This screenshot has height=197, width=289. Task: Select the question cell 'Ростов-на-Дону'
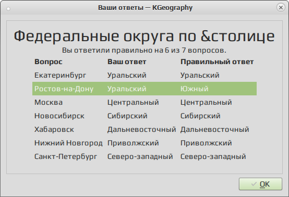[64, 89]
